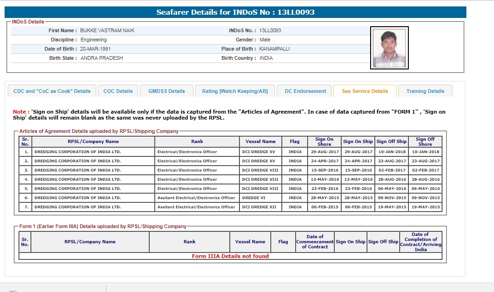Click the DCI DREDGE XII vessel cell
Image resolution: width=494 pixels, height=292 pixels.
(x=259, y=207)
